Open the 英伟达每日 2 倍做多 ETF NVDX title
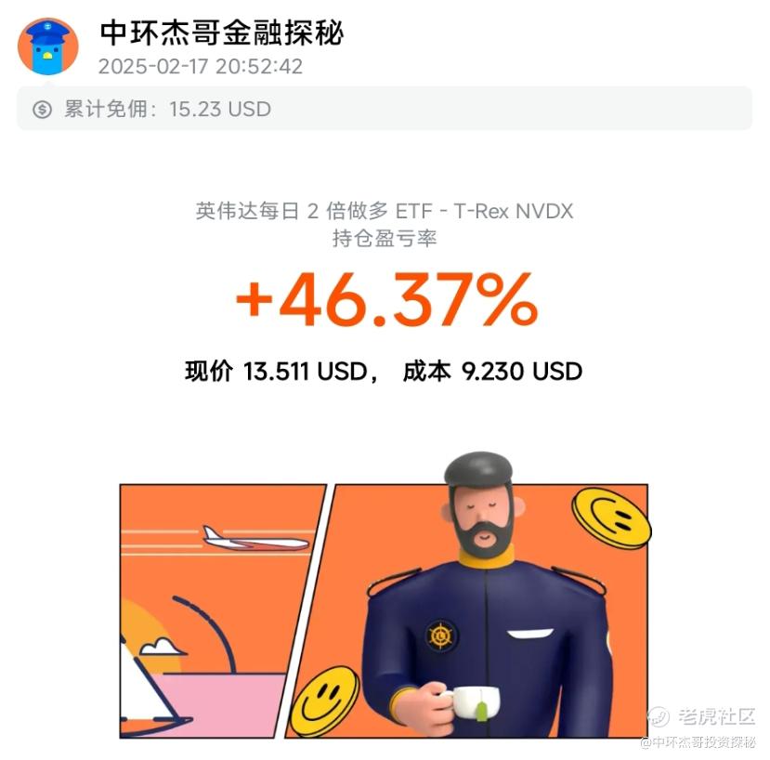The width and height of the screenshot is (770, 760). click(385, 211)
